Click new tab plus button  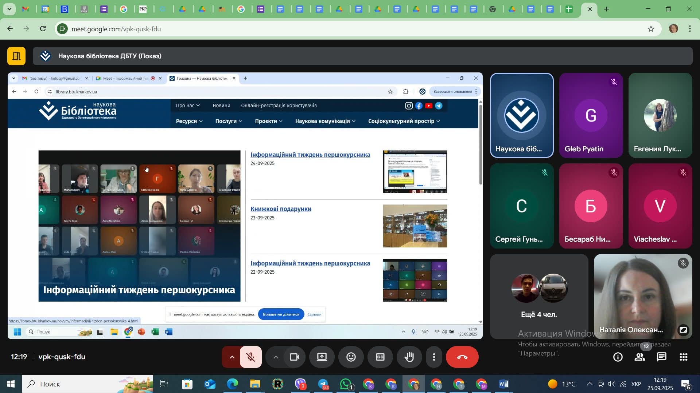tap(607, 9)
